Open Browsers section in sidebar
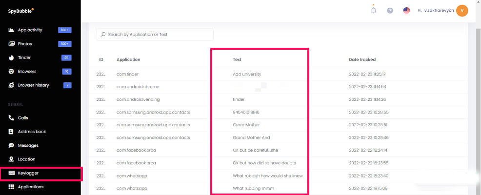Viewport: 481px width, 195px height. point(27,72)
